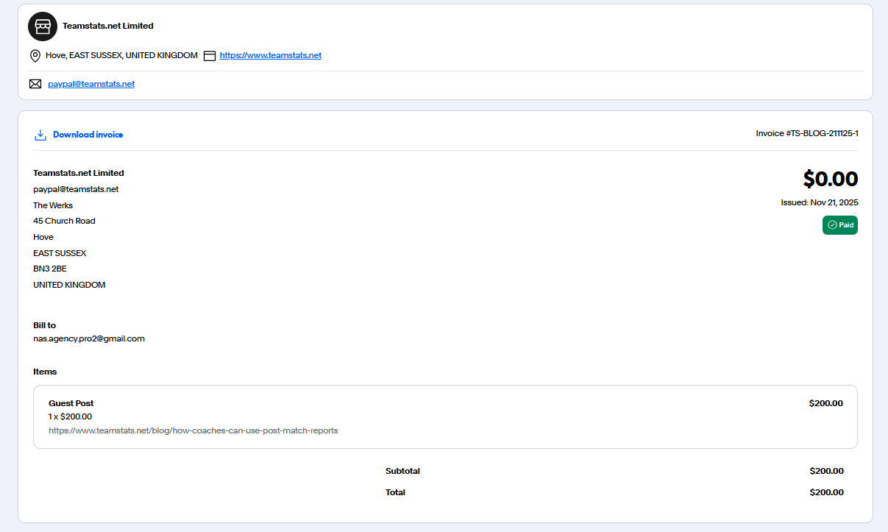Click the Subtotal $200.00 amount
The width and height of the screenshot is (888, 532).
827,471
